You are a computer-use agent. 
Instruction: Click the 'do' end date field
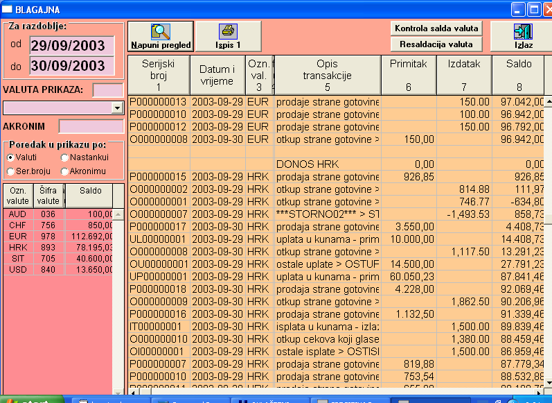[x=71, y=66]
